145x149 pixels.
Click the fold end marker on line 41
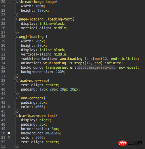pyautogui.click(x=15, y=94)
